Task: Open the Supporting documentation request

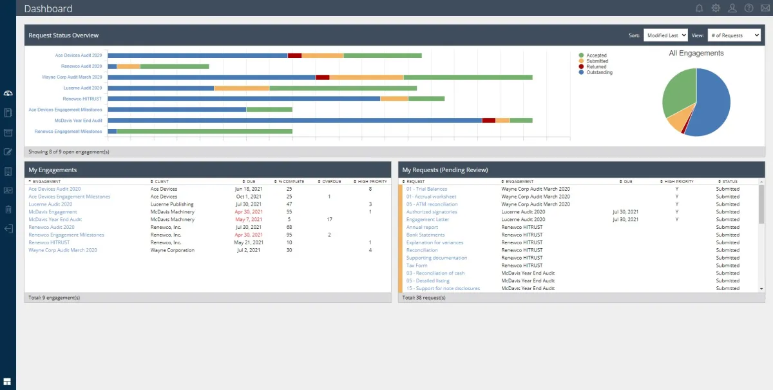Action: 437,258
